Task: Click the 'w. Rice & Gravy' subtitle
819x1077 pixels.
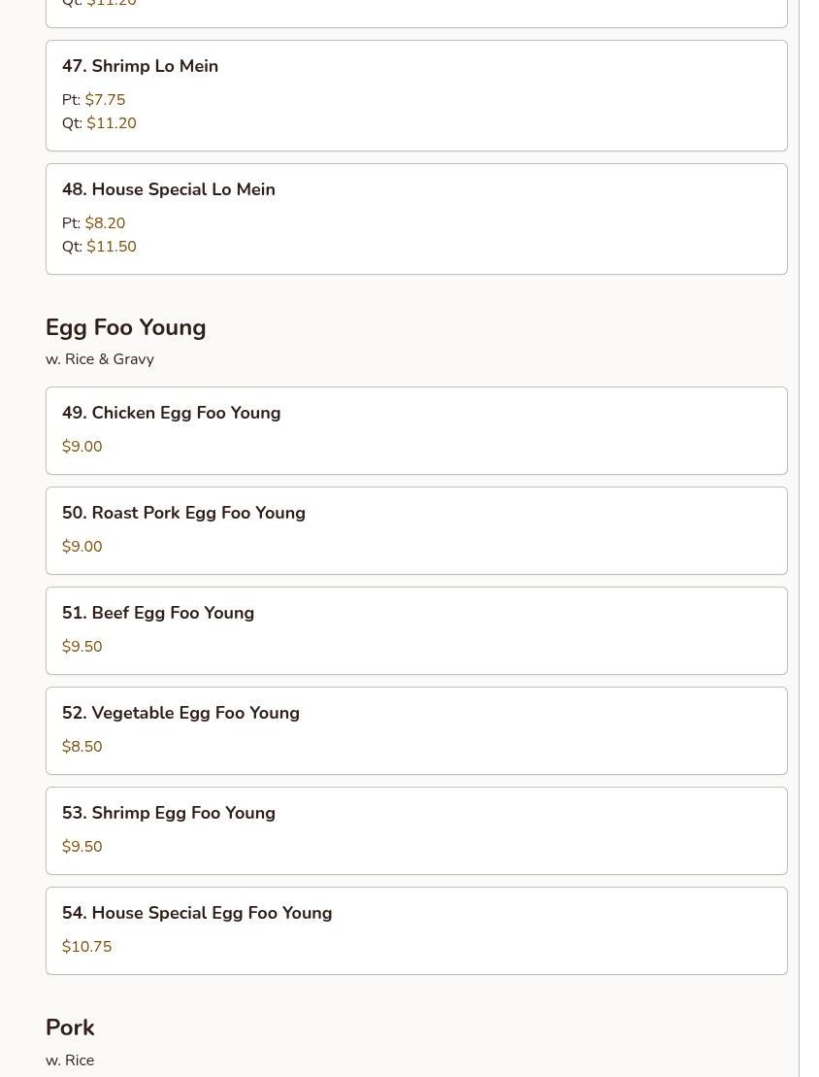Action: point(100,359)
